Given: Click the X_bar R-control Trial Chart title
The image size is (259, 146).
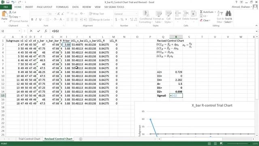Looking at the screenshot, I should click(x=212, y=105).
